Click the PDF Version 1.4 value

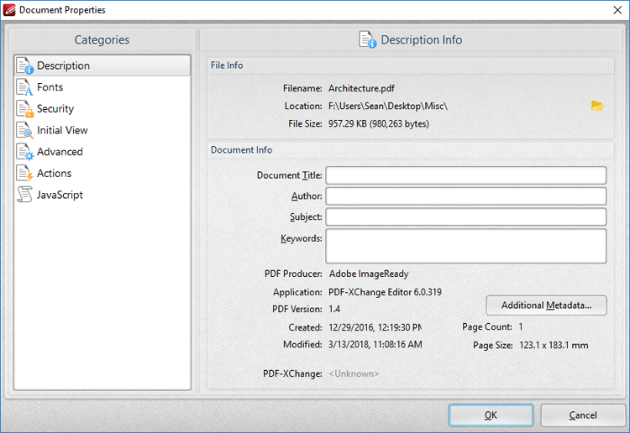(334, 309)
